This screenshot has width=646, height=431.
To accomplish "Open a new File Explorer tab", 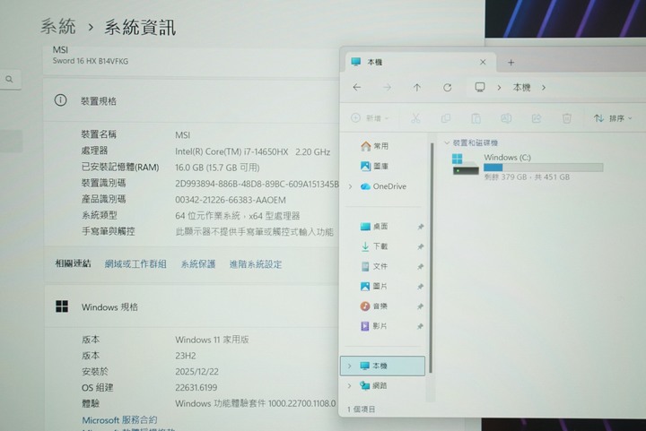I will pyautogui.click(x=511, y=63).
